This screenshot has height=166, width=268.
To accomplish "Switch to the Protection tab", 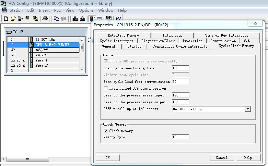I will pos(192,41).
